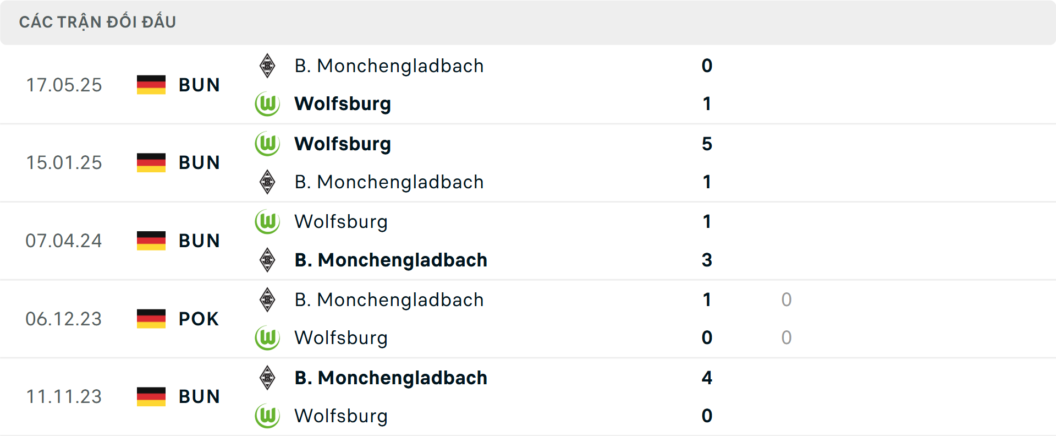Click the B. Monchengladbach club crest in the 17.05.25 match
1056x436 pixels.
point(267,66)
